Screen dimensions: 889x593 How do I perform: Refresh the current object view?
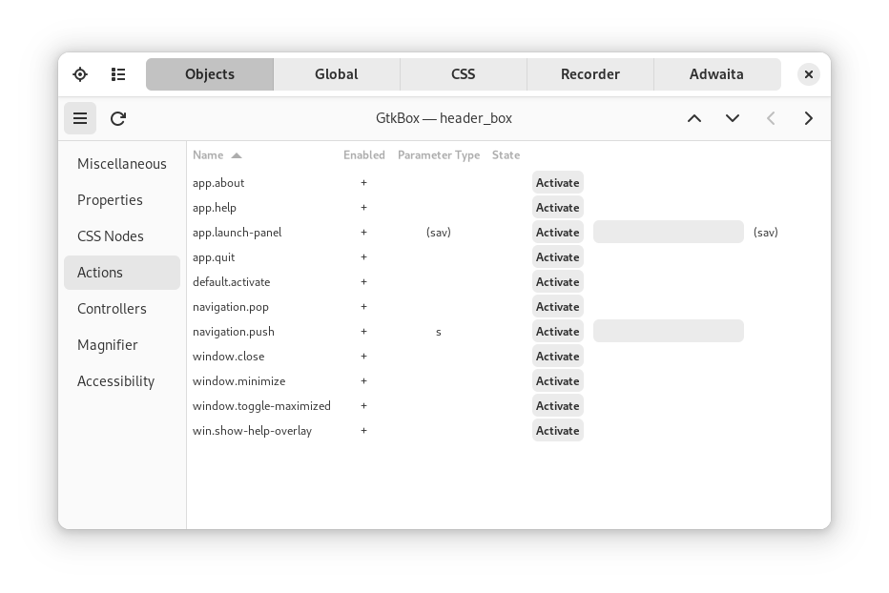tap(117, 118)
